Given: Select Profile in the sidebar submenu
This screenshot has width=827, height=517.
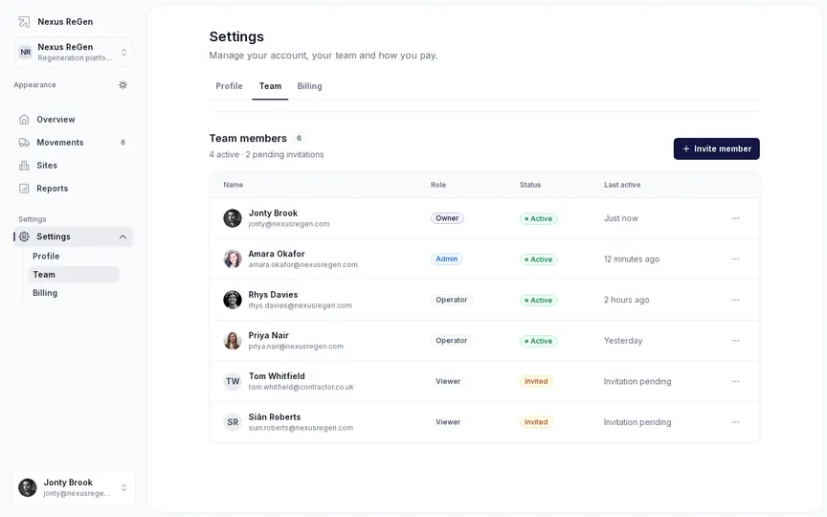Looking at the screenshot, I should click(46, 256).
